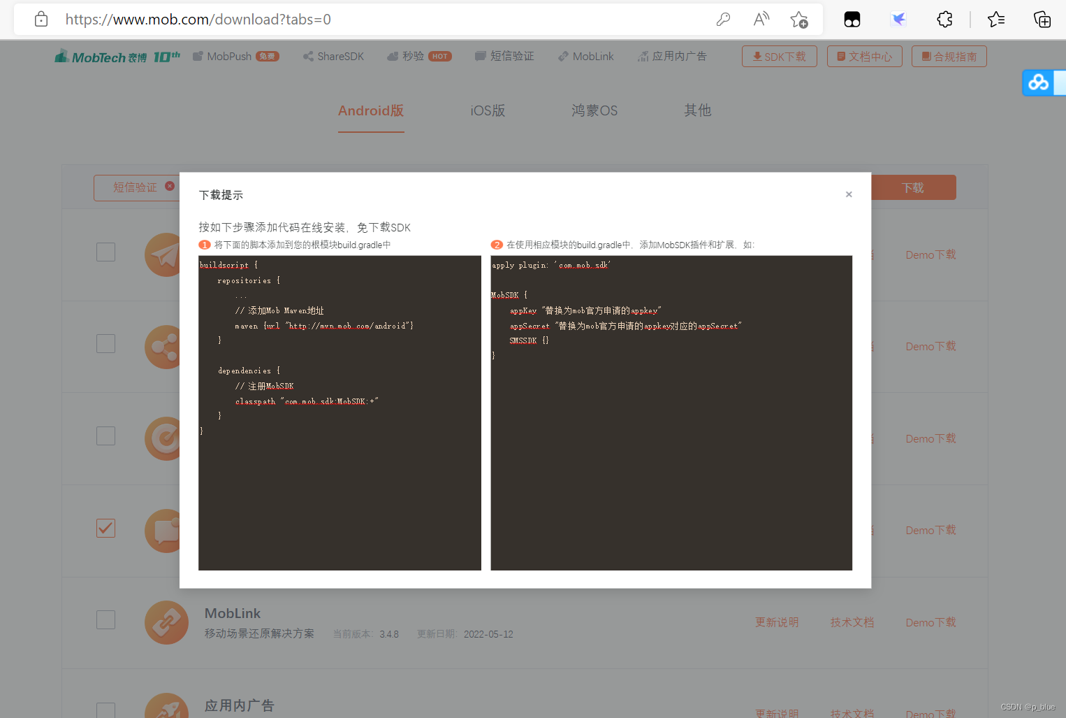
Task: Click the paper-plane MobPush product icon
Action: click(163, 254)
